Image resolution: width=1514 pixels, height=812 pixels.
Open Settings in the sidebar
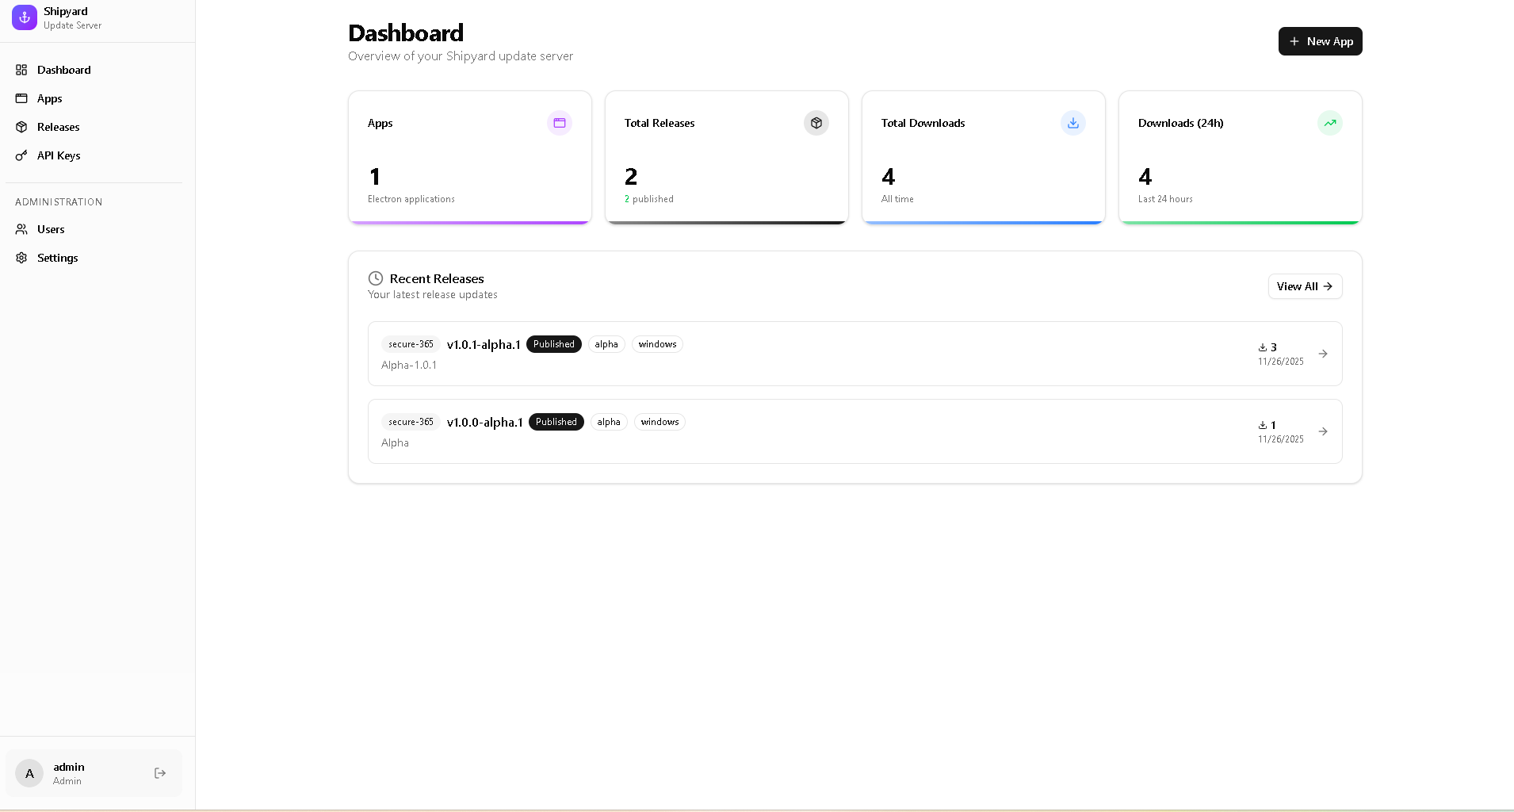57,258
